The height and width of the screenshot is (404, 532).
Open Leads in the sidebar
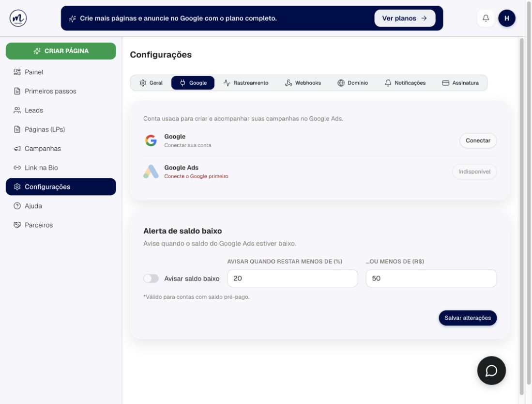click(61, 110)
